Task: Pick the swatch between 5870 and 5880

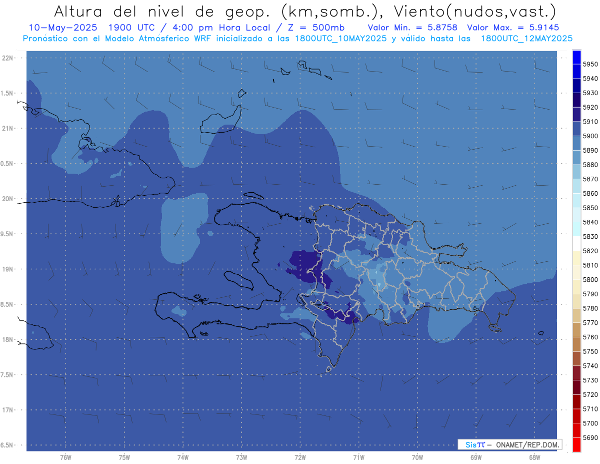Action: pyautogui.click(x=576, y=172)
